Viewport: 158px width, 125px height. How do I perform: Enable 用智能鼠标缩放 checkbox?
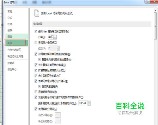click(36, 92)
